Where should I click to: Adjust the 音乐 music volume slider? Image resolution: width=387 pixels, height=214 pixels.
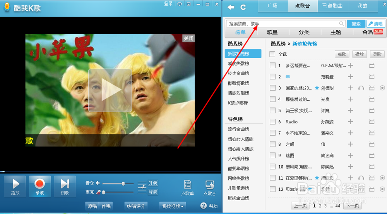pyautogui.click(x=118, y=183)
